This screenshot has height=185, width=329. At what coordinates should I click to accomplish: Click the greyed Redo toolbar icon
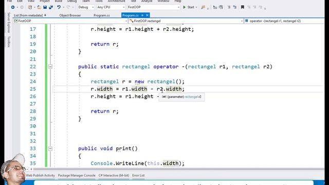click(68, 7)
